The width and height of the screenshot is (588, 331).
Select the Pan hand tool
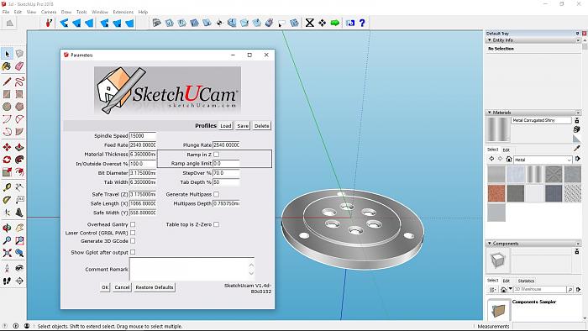19,228
